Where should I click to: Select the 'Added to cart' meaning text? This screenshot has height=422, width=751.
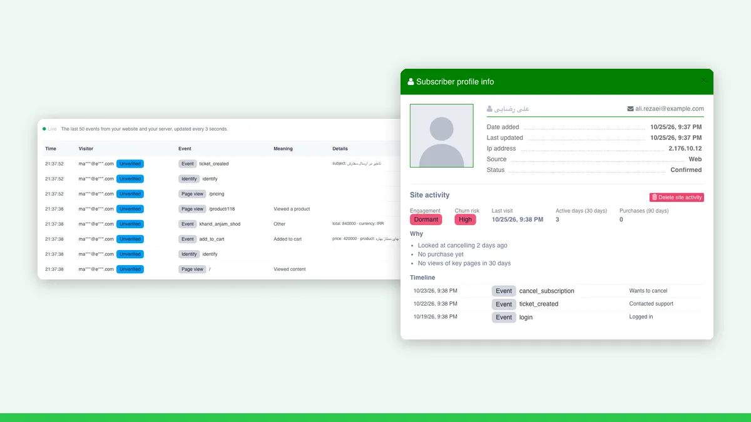pyautogui.click(x=288, y=239)
